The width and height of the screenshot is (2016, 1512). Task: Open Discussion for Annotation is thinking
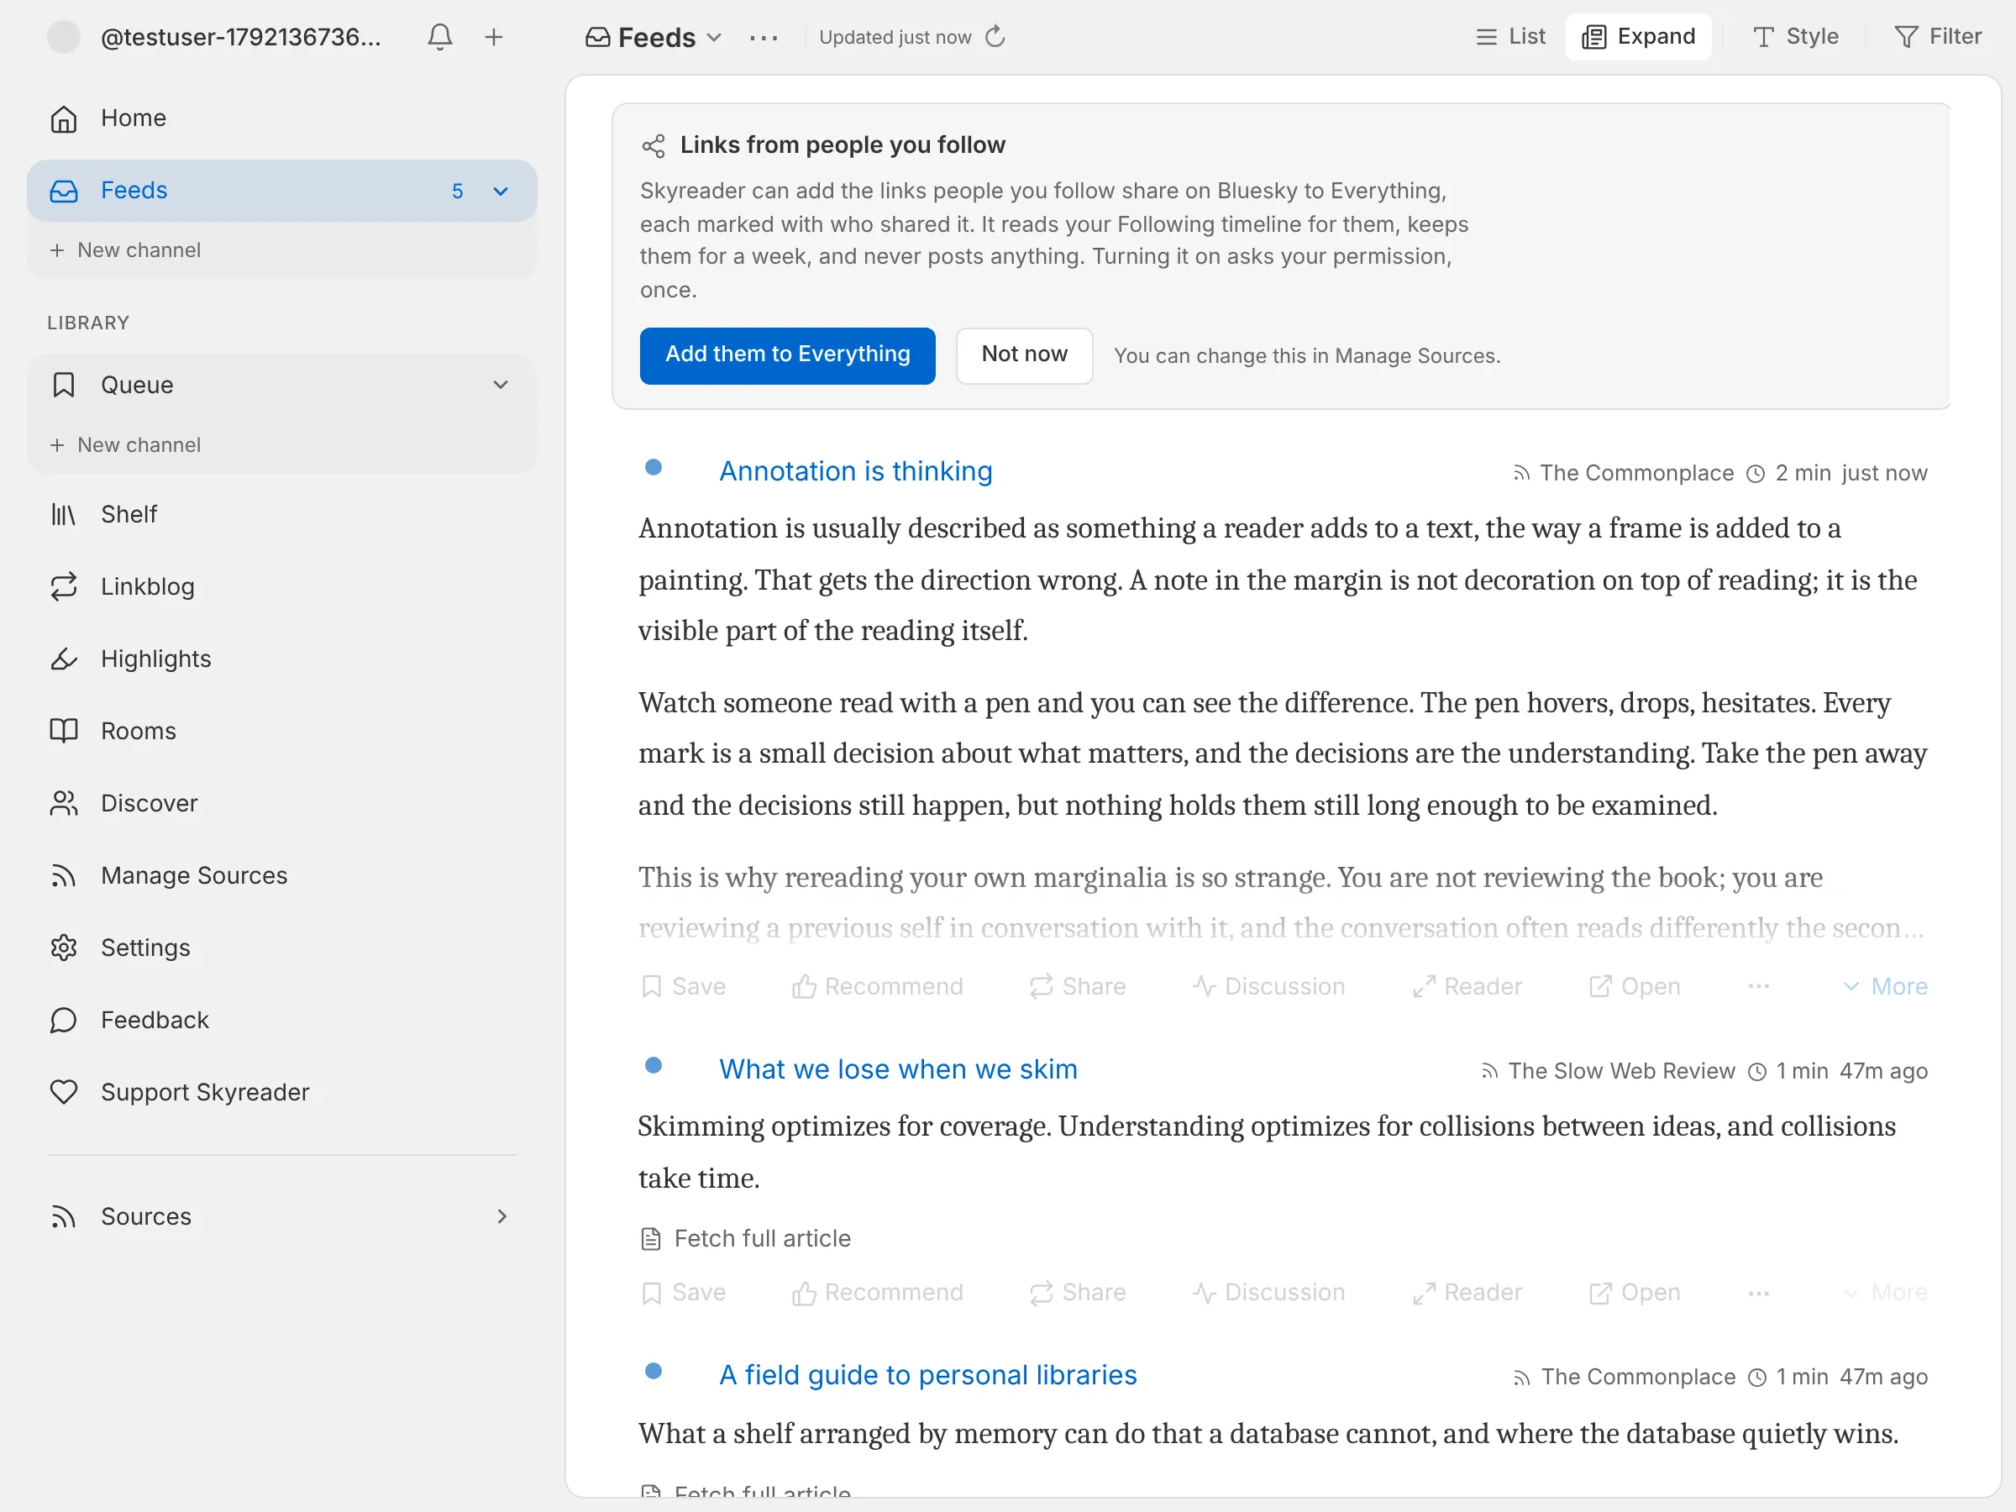point(1268,986)
